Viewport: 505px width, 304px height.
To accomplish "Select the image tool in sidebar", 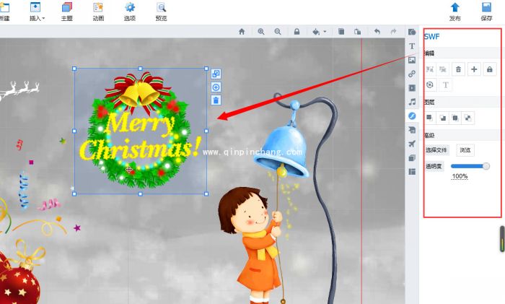I will click(x=412, y=60).
